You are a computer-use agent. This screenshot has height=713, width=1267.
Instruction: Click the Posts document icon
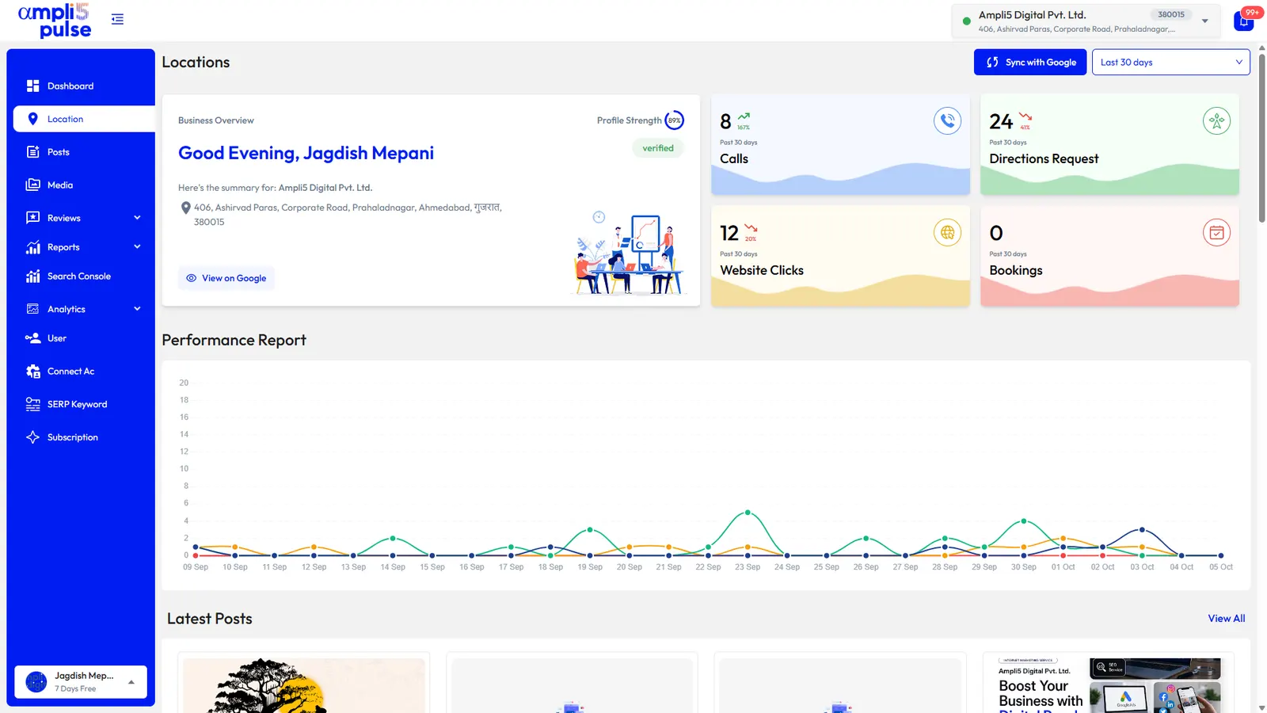(32, 152)
